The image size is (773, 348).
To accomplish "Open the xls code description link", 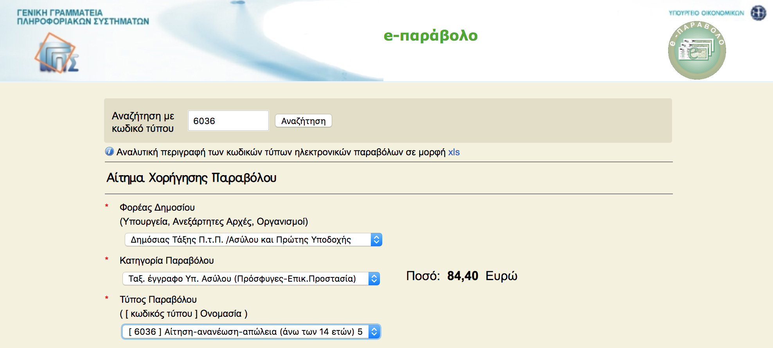I will (x=454, y=152).
